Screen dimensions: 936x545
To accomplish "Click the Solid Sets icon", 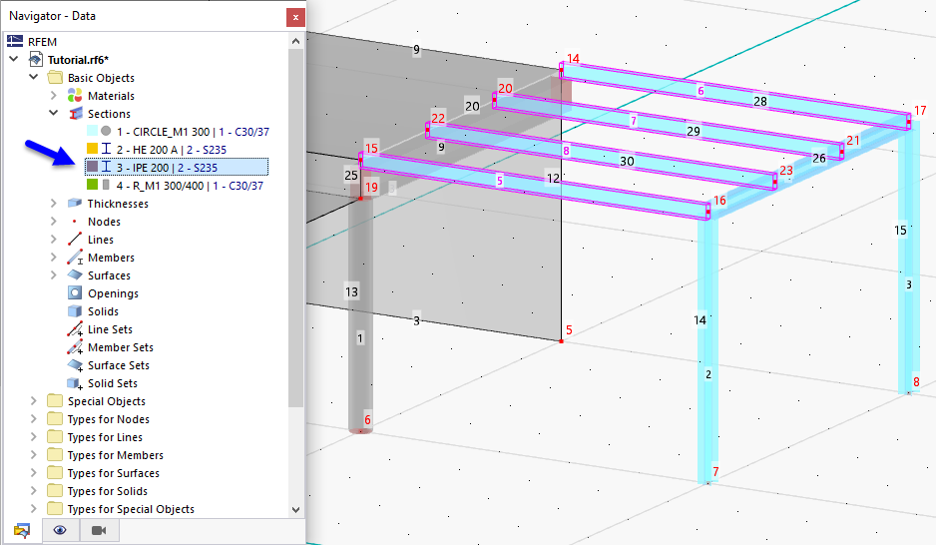I will [75, 383].
